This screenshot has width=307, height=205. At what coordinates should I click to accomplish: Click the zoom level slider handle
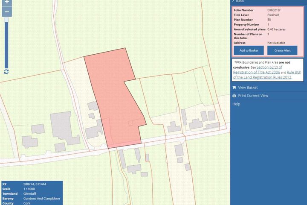tap(6, 20)
